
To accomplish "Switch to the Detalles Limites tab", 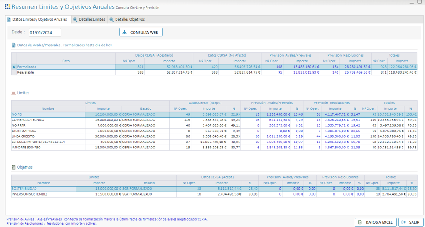I will point(89,19).
